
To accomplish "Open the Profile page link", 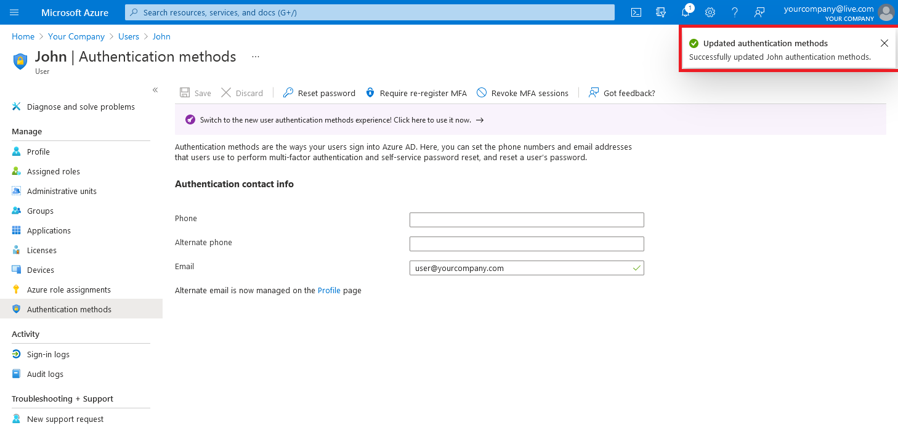I will click(329, 290).
